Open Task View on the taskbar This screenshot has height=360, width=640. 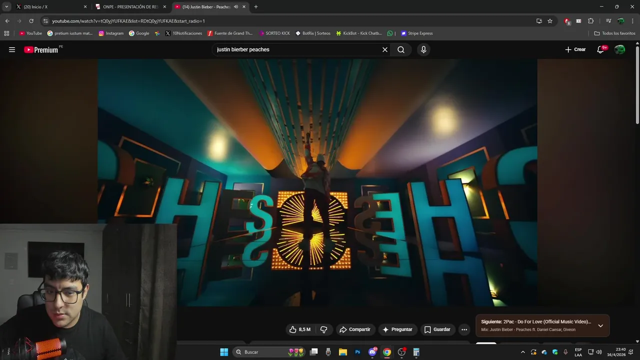[314, 352]
